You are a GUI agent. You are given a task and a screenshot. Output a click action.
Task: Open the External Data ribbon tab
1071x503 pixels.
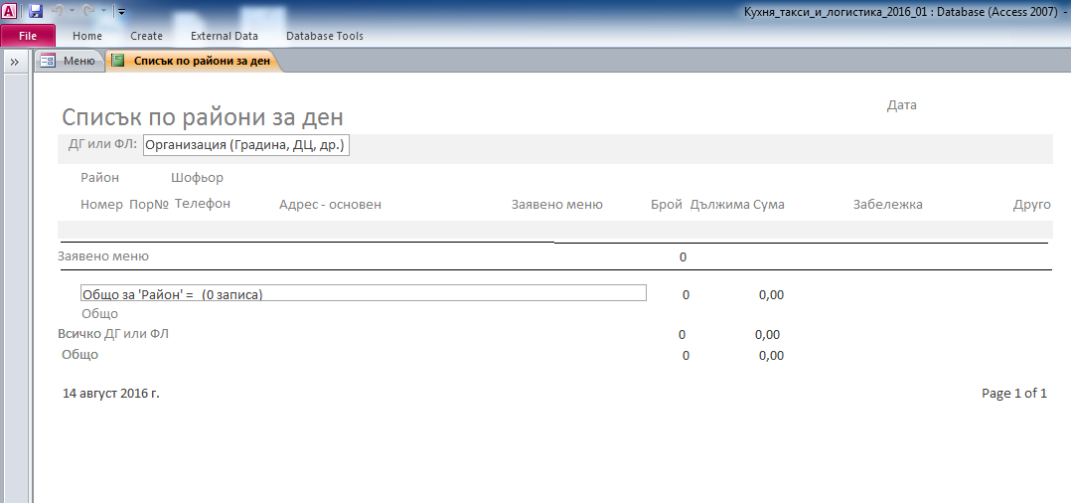(225, 36)
